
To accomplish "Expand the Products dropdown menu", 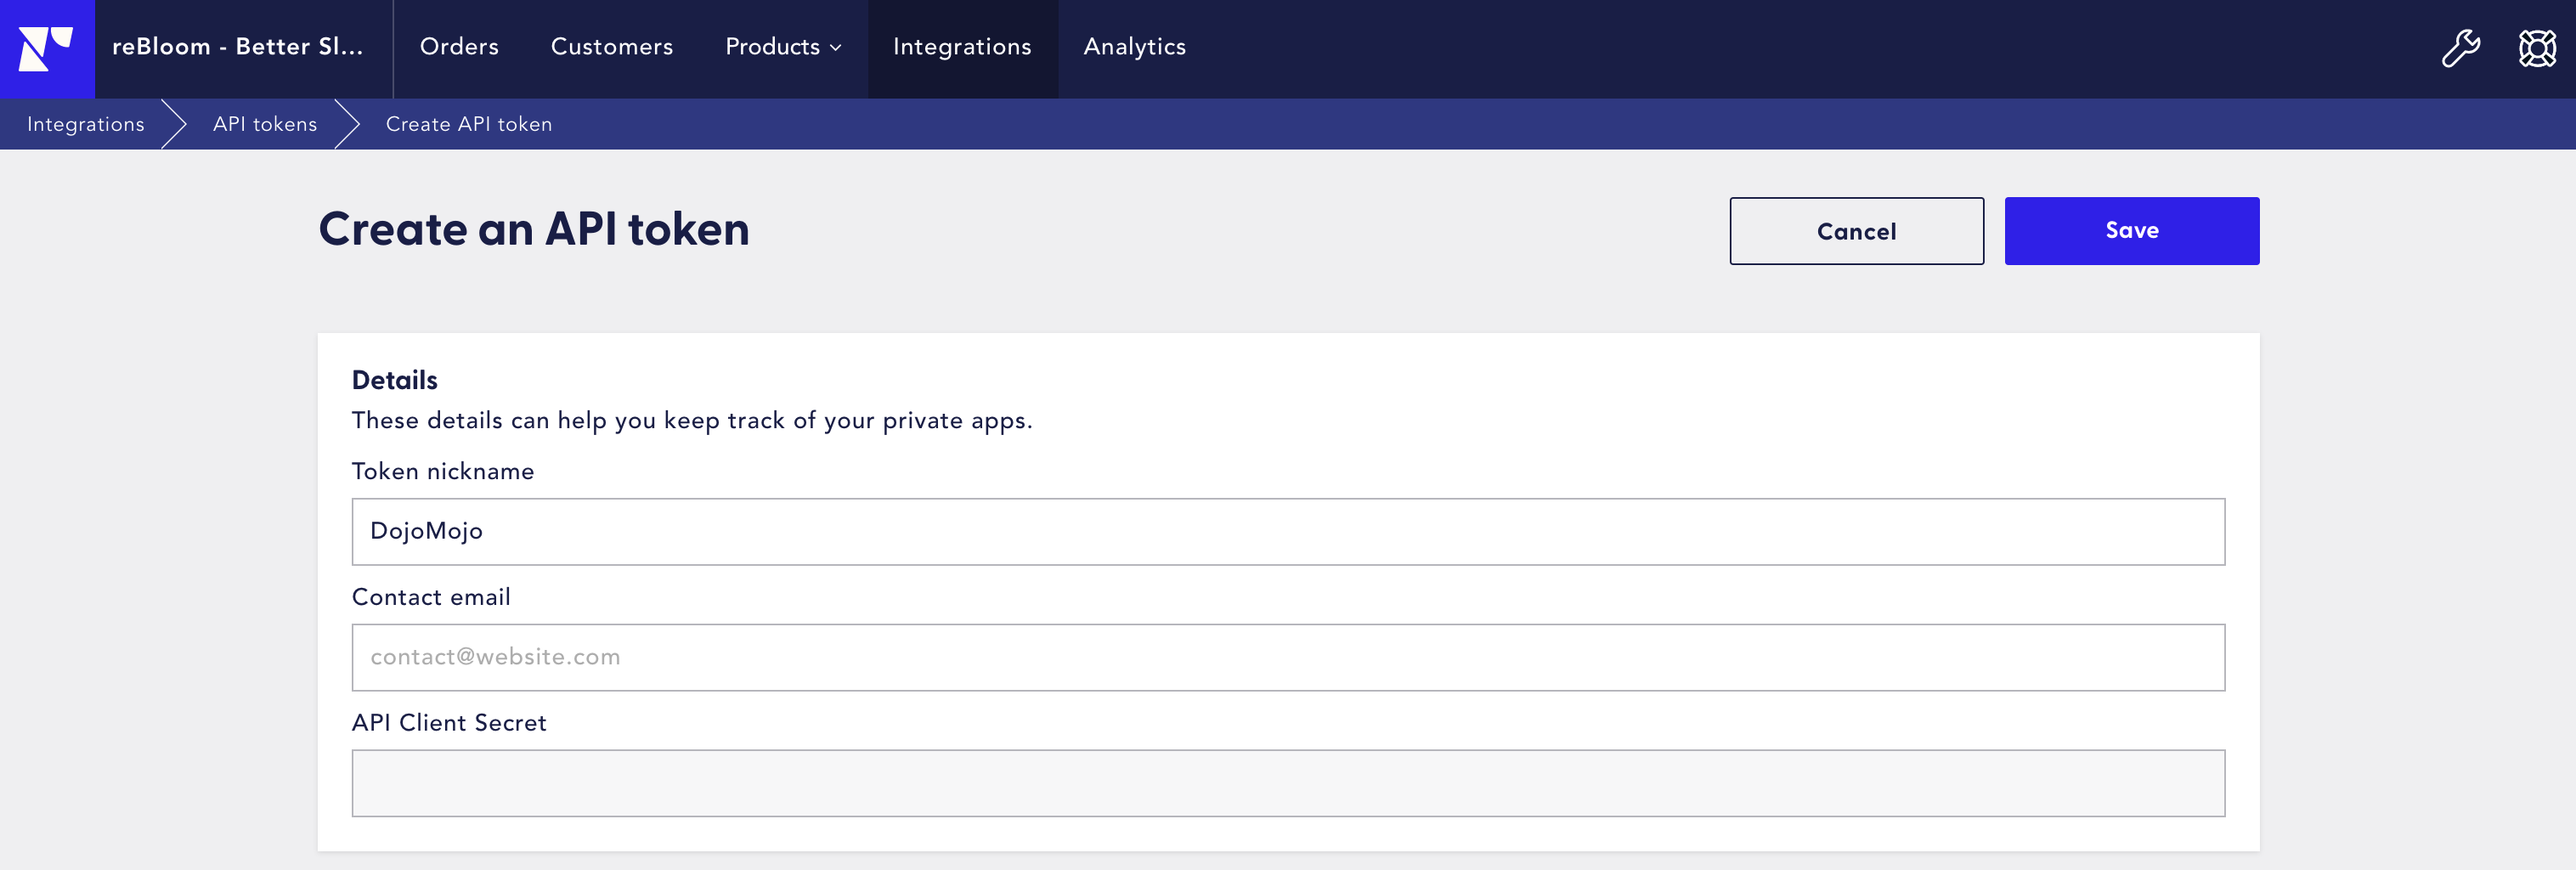I will (784, 47).
